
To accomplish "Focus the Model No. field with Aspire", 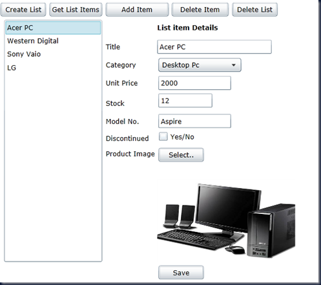I will [194, 121].
